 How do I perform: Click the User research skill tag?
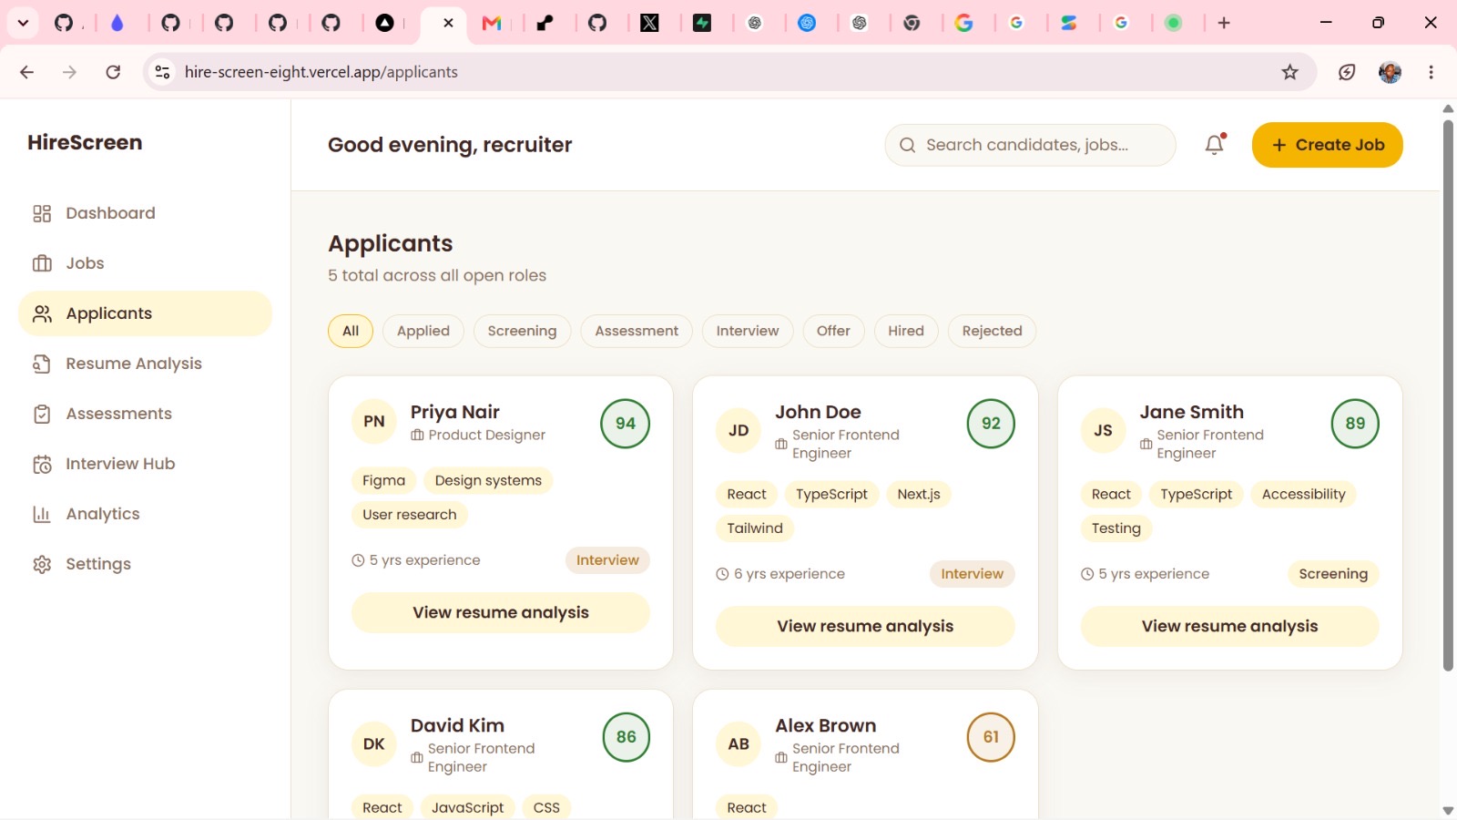(410, 515)
